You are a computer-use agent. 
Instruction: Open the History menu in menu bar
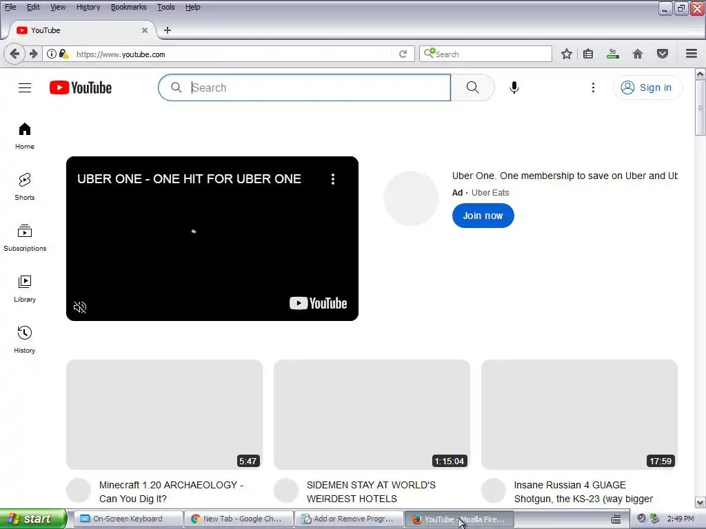[x=88, y=7]
